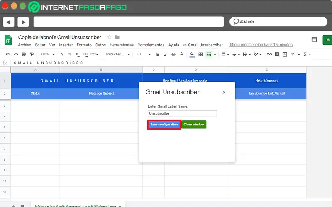Click Close window button
This screenshot has height=207, width=332.
(x=194, y=125)
